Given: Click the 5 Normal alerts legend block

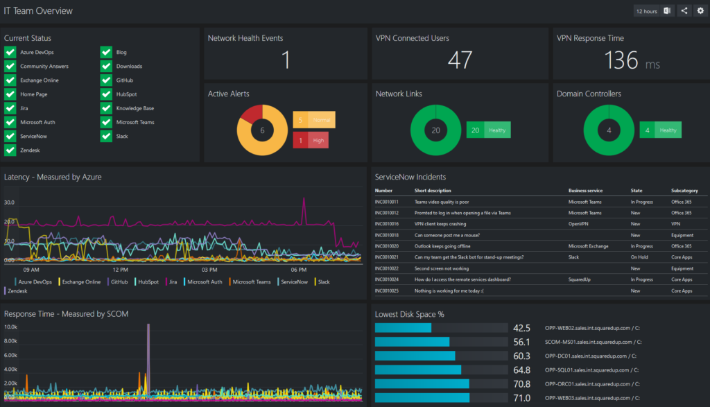Looking at the screenshot, I should [x=314, y=120].
